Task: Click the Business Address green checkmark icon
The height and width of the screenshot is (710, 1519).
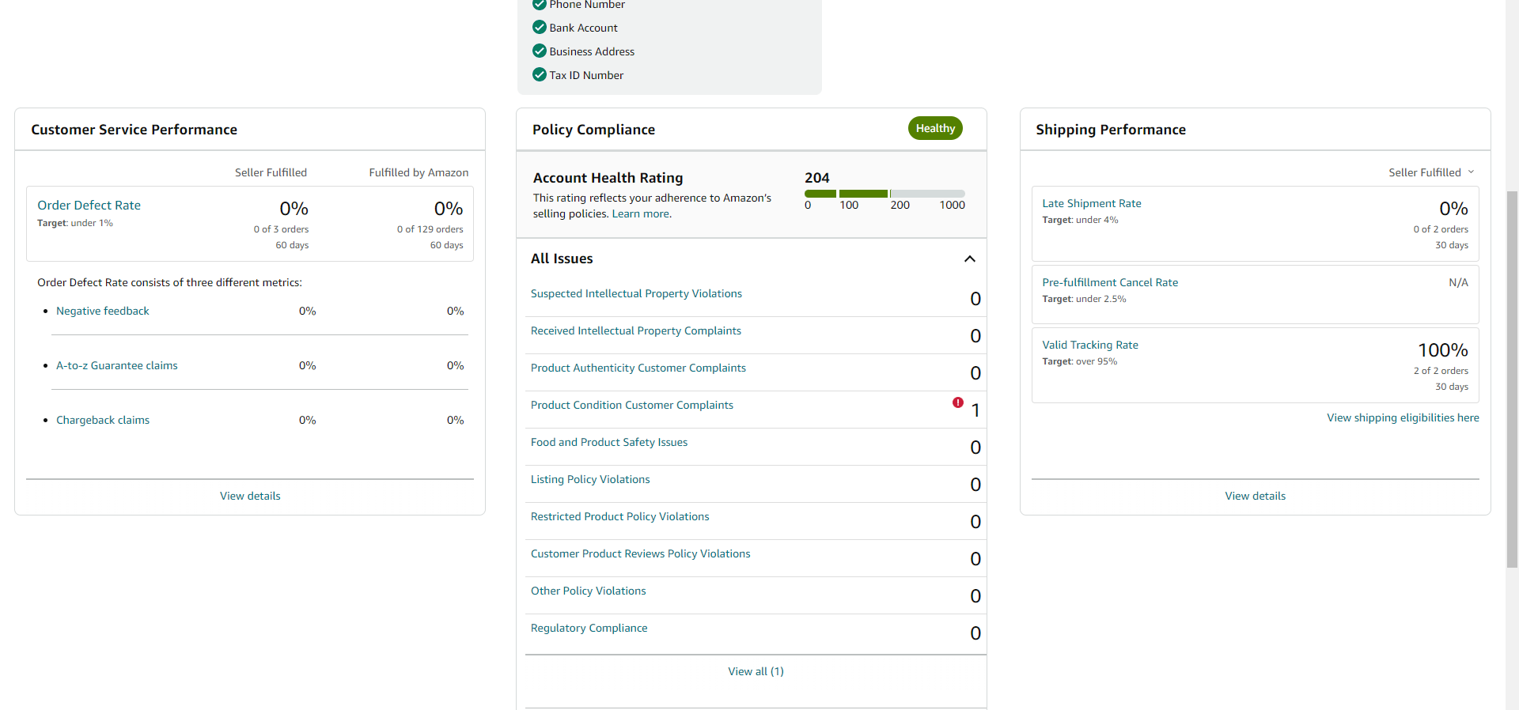Action: [540, 51]
